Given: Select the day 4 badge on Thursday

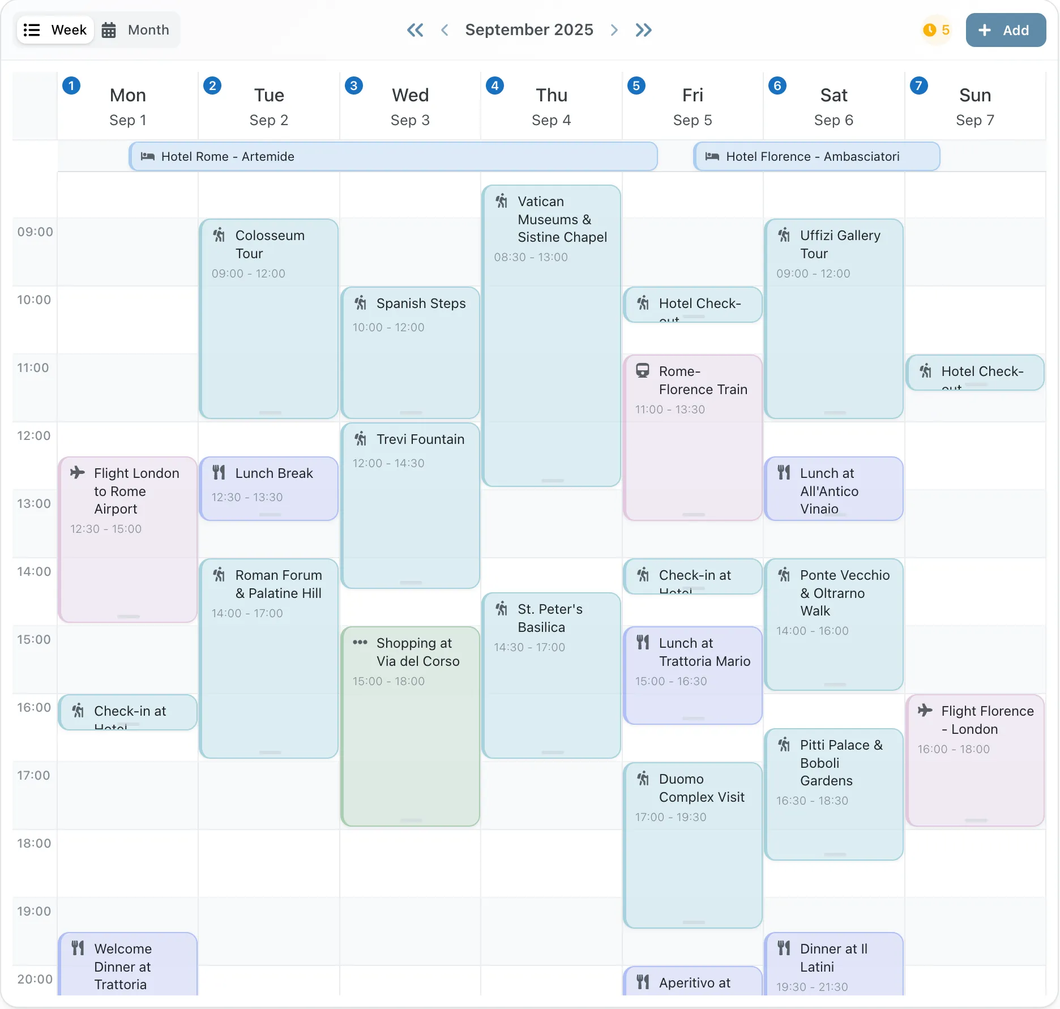Looking at the screenshot, I should tap(495, 85).
